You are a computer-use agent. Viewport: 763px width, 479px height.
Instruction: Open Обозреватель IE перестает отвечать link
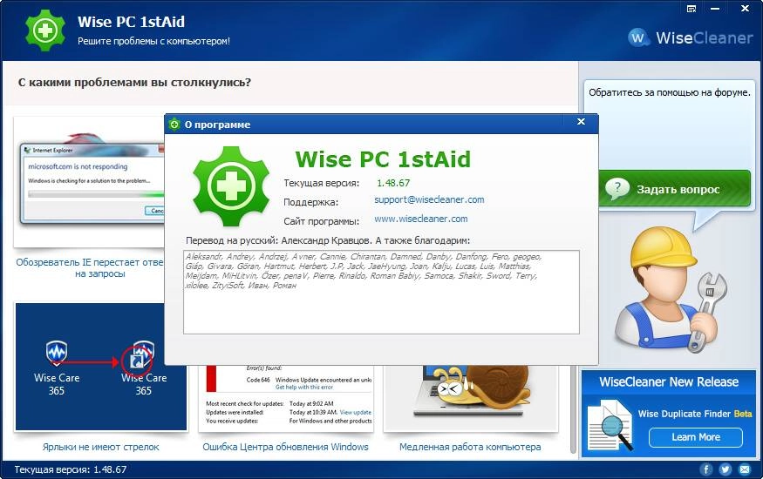(90, 267)
